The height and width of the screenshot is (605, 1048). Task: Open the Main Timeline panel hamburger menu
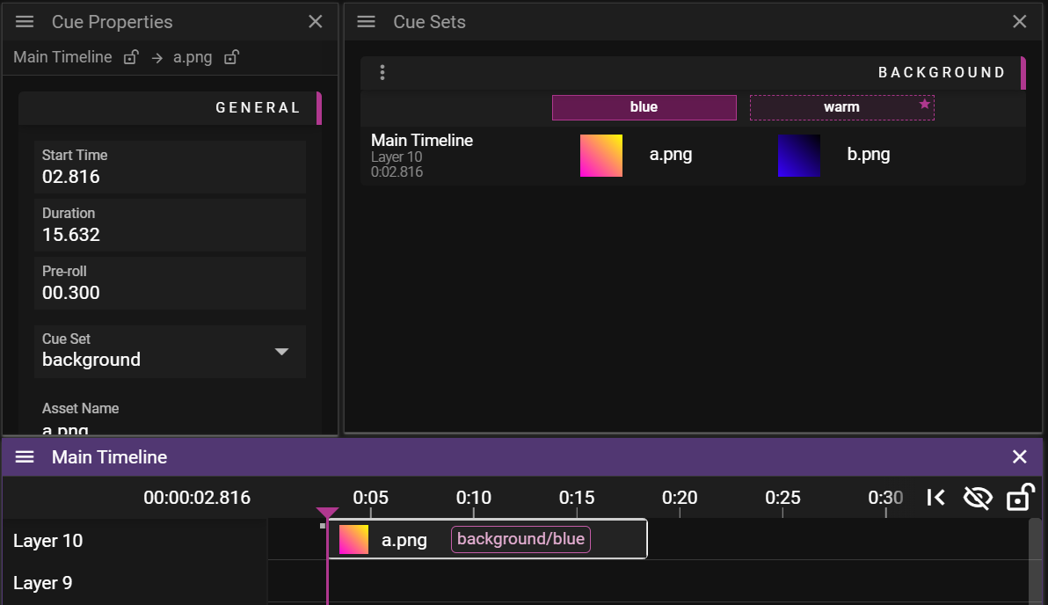pyautogui.click(x=25, y=457)
